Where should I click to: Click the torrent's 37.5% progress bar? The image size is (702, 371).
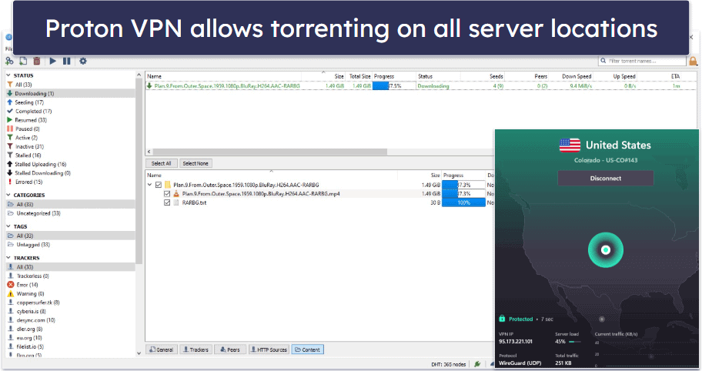(394, 86)
